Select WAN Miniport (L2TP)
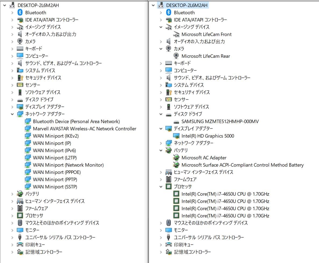 tap(55, 158)
